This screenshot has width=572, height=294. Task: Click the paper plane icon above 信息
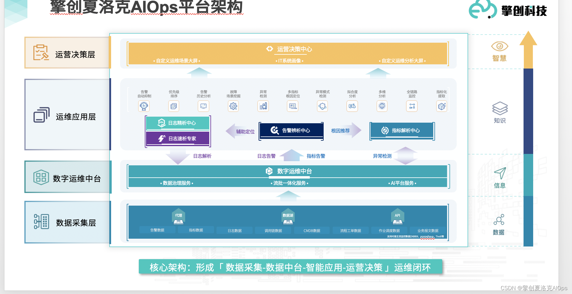point(500,173)
